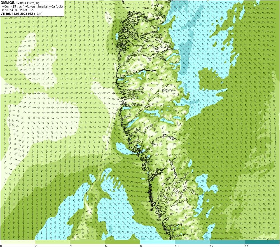Click the '12' label on the wind scale

tap(212, 246)
